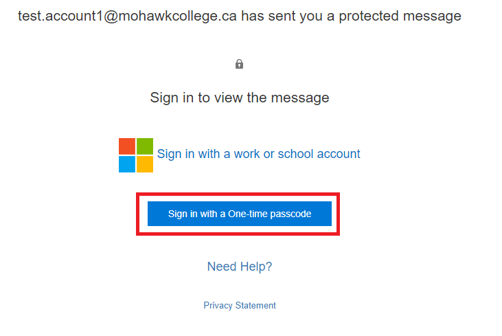
Task: Click the word "Privacy" at the page bottom
Action: pos(218,305)
